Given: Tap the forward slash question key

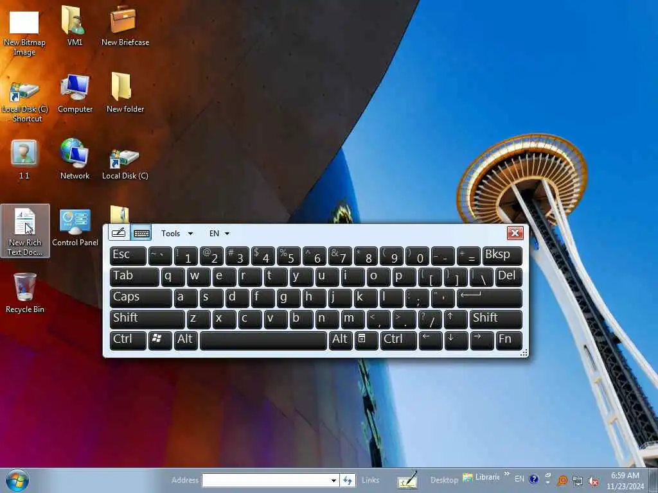Looking at the screenshot, I should click(430, 320).
